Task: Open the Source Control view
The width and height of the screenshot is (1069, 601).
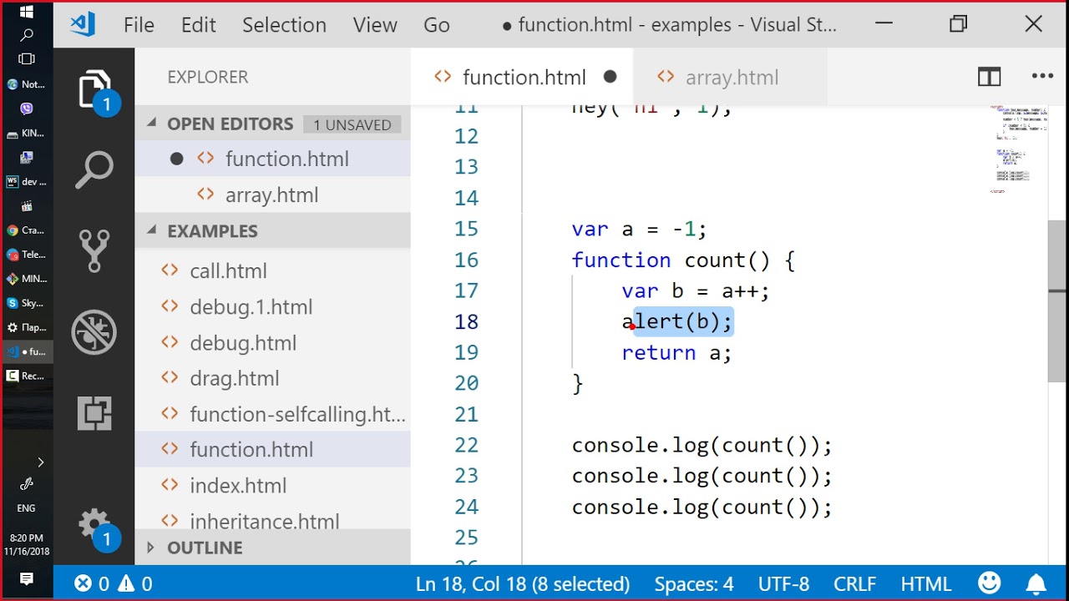Action: tap(94, 250)
